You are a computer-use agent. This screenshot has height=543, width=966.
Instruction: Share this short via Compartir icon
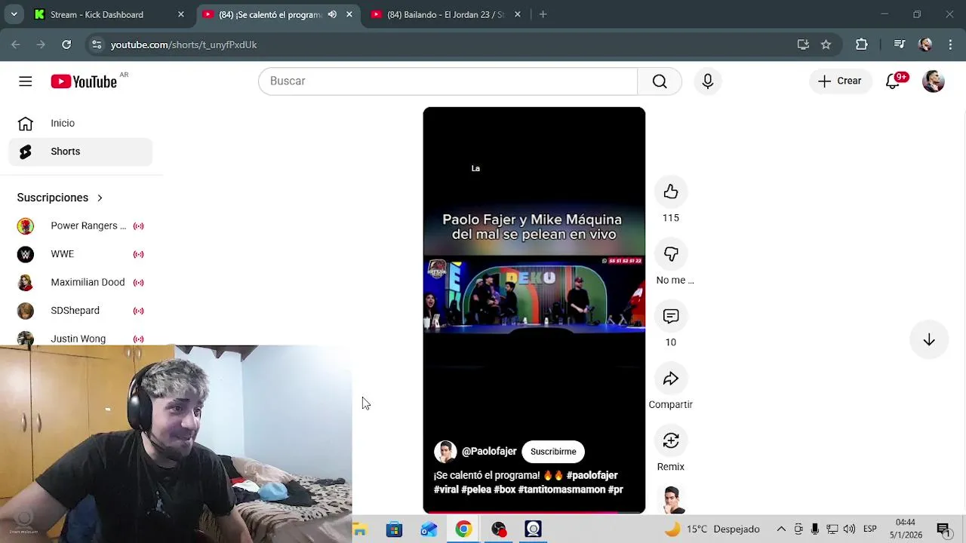tap(671, 379)
